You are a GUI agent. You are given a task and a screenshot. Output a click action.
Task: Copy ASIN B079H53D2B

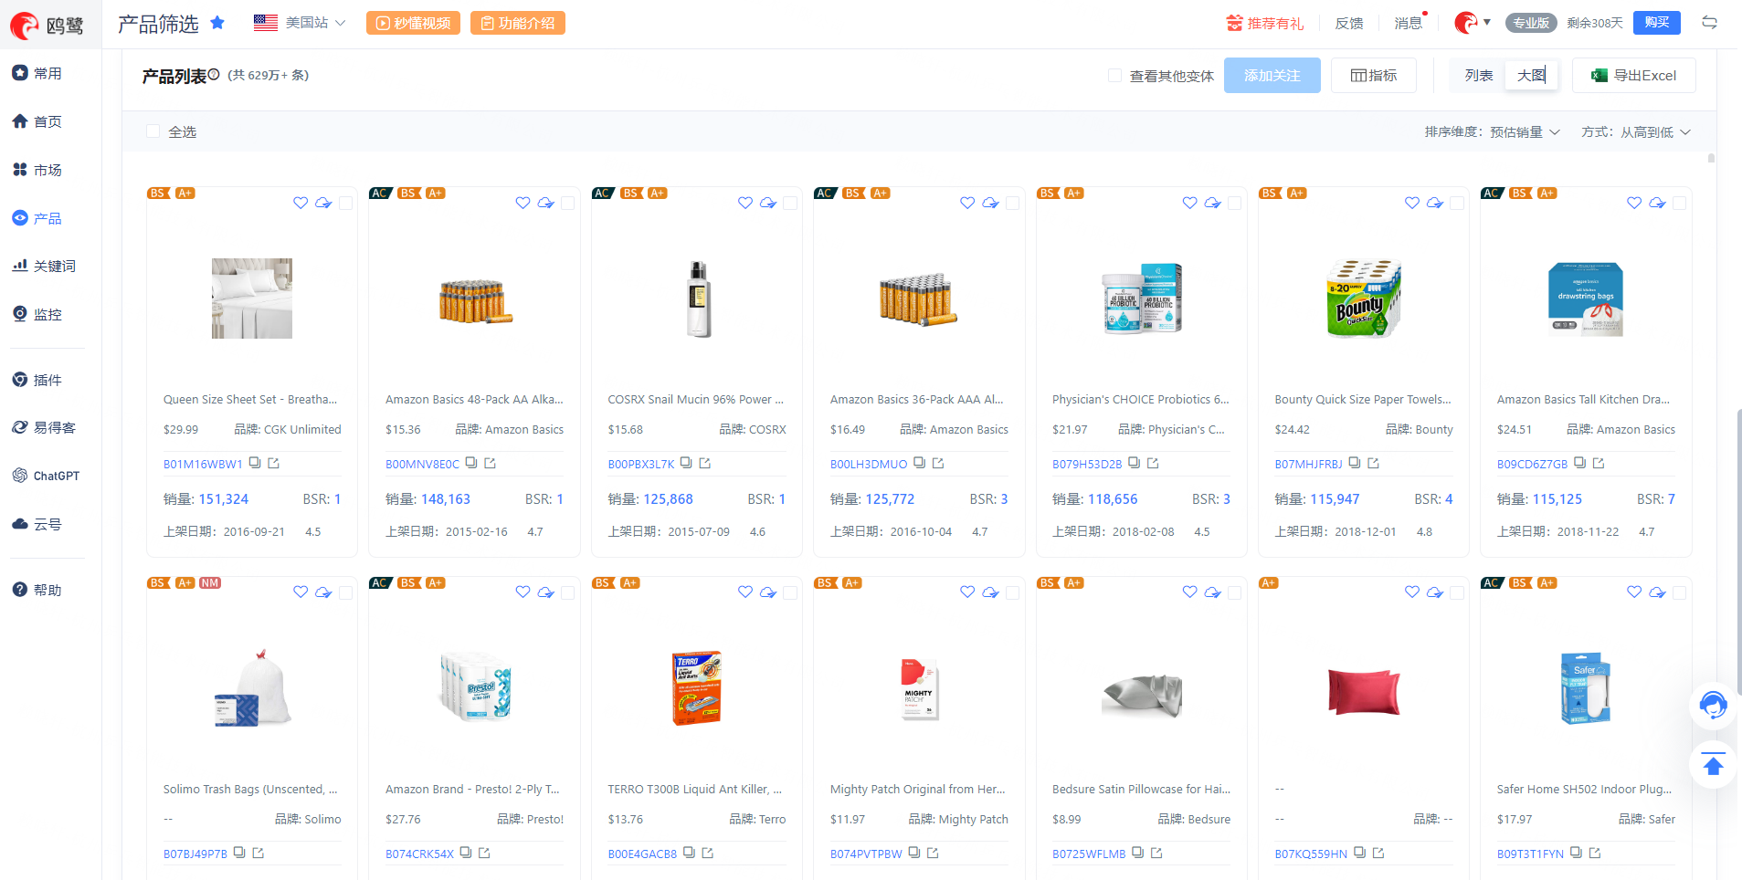(1134, 463)
